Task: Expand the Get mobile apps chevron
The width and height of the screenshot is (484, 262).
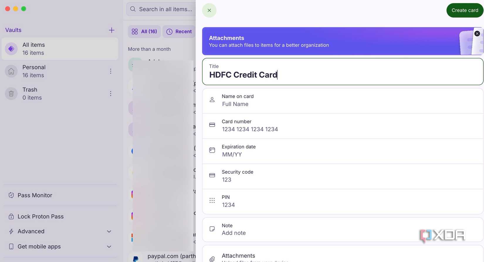Action: coord(109,247)
